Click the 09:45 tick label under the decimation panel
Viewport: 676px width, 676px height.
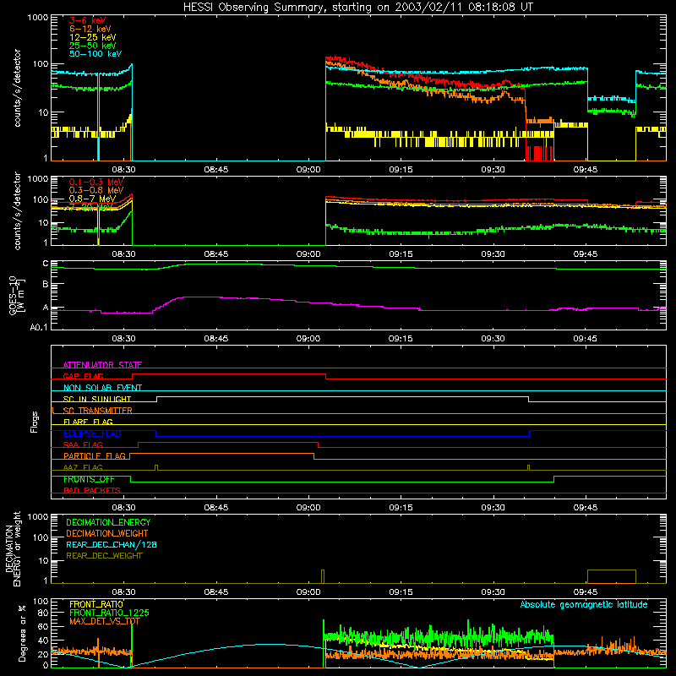coord(586,592)
